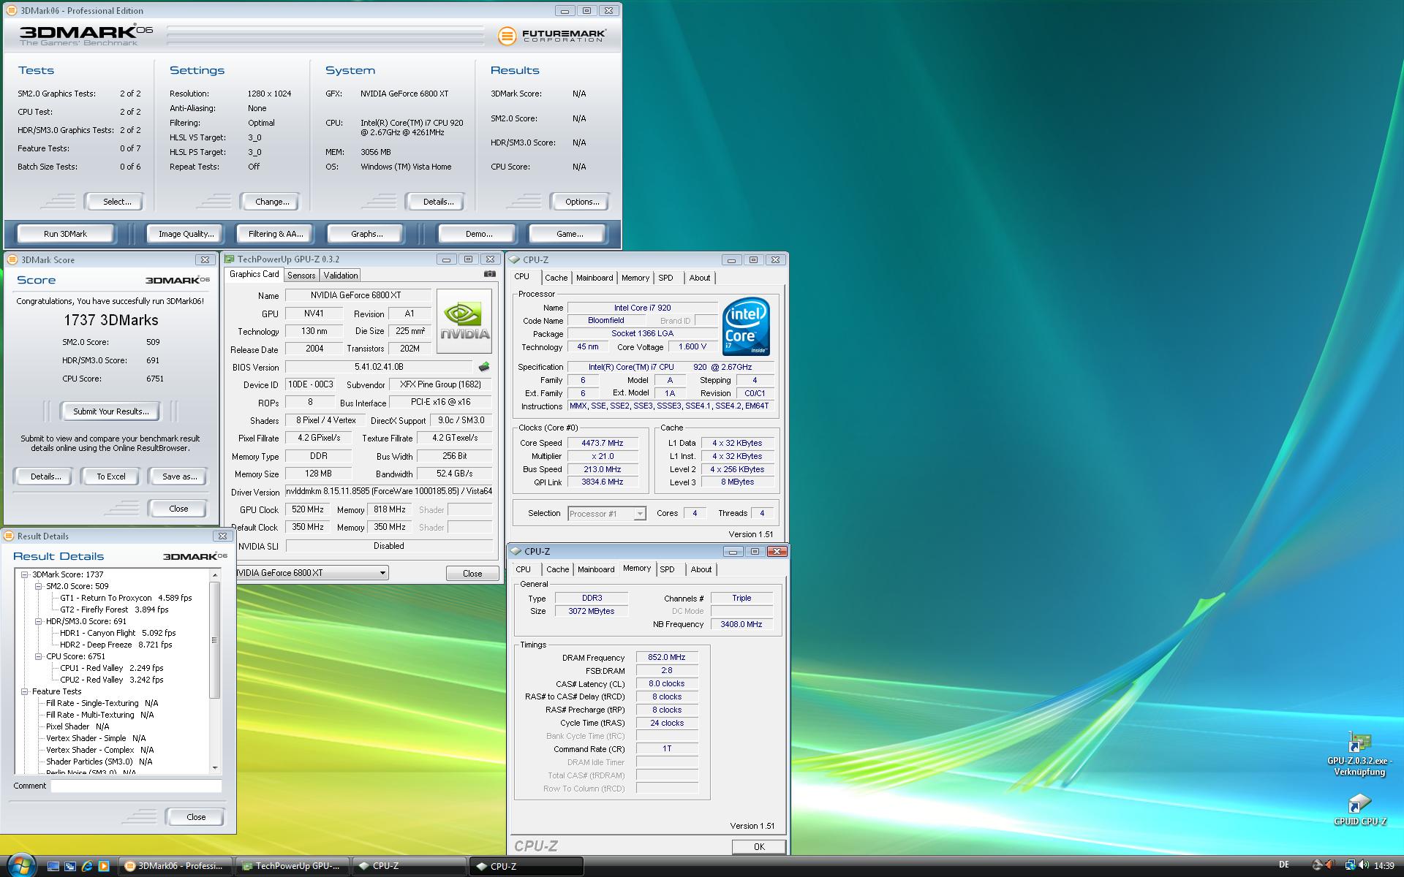1404x877 pixels.
Task: Select the CPU1 - Red Valley row
Action: click(112, 668)
